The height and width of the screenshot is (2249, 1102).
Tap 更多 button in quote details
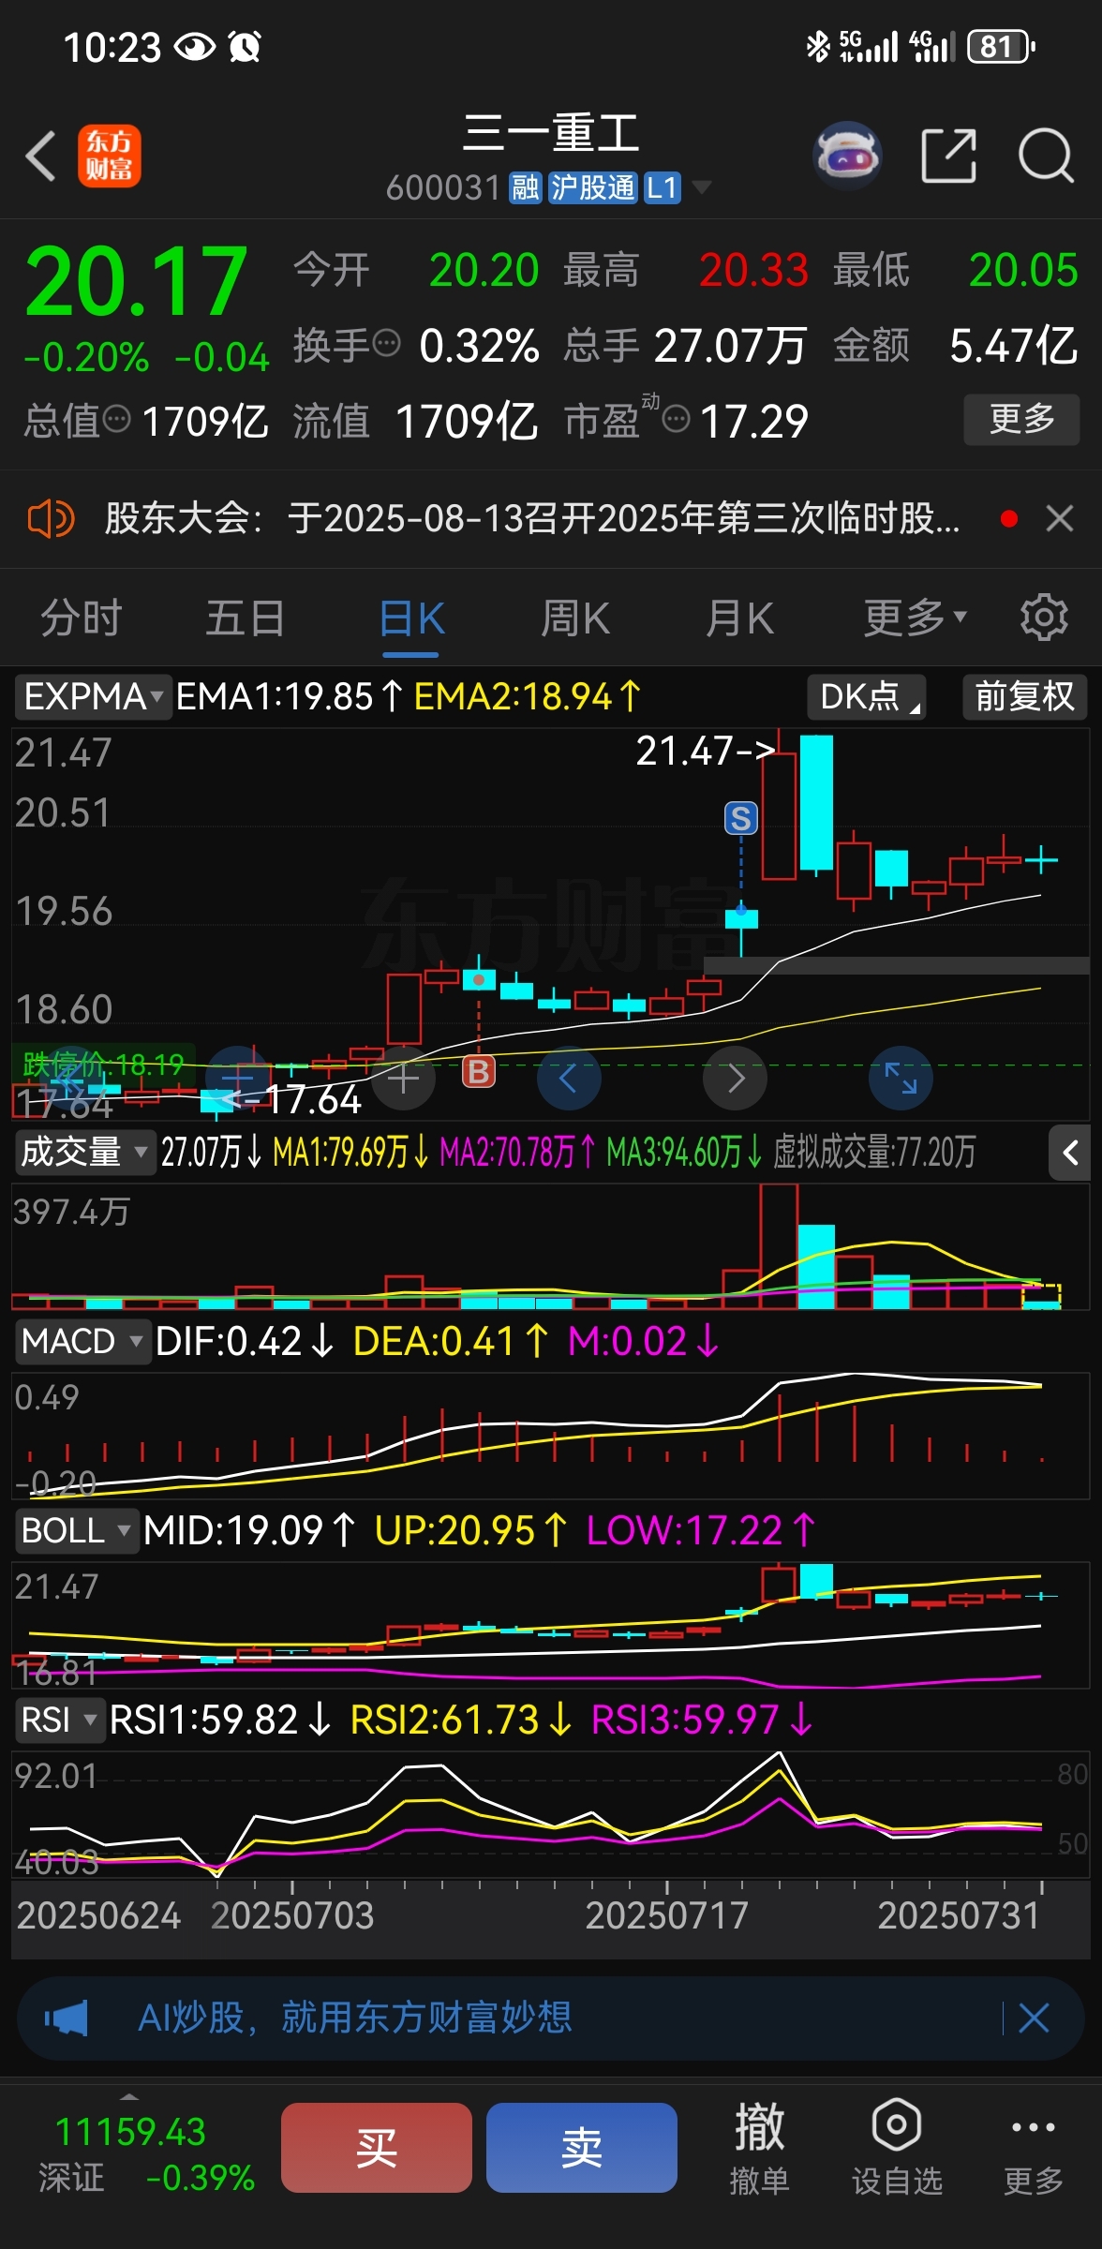[1021, 419]
